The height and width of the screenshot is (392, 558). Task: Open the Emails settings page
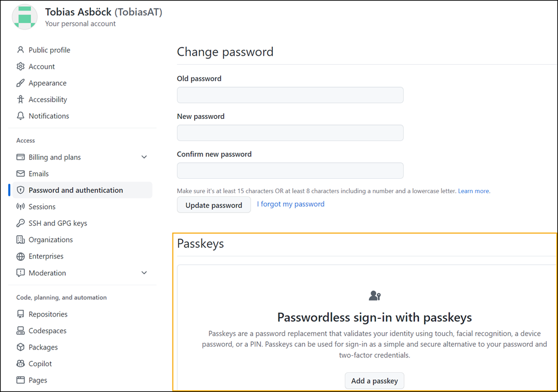39,173
